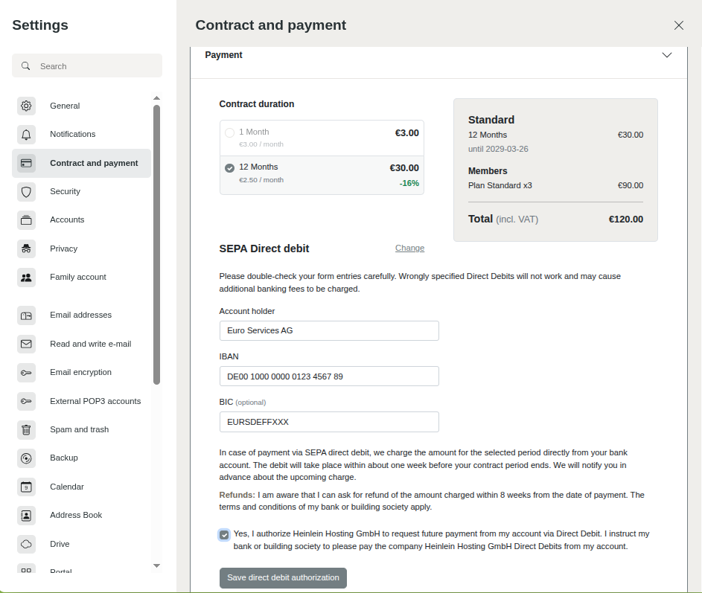Select the 1 Month contract duration
Image resolution: width=702 pixels, height=593 pixels.
coord(229,132)
